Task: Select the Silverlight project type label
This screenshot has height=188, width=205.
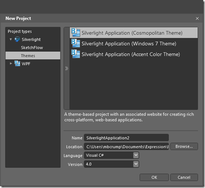Action: pyautogui.click(x=31, y=40)
